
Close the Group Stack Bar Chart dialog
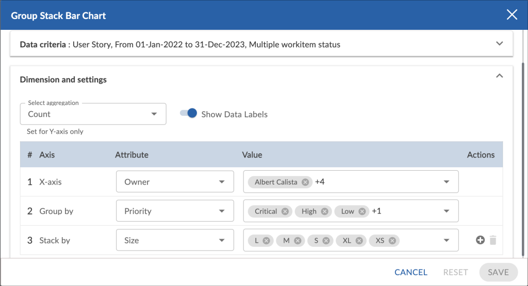[511, 15]
